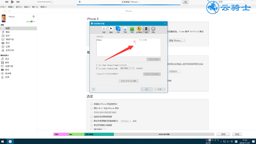Open the 商店 Store preferences tab
Screen dimensions: 256x144
click(132, 30)
